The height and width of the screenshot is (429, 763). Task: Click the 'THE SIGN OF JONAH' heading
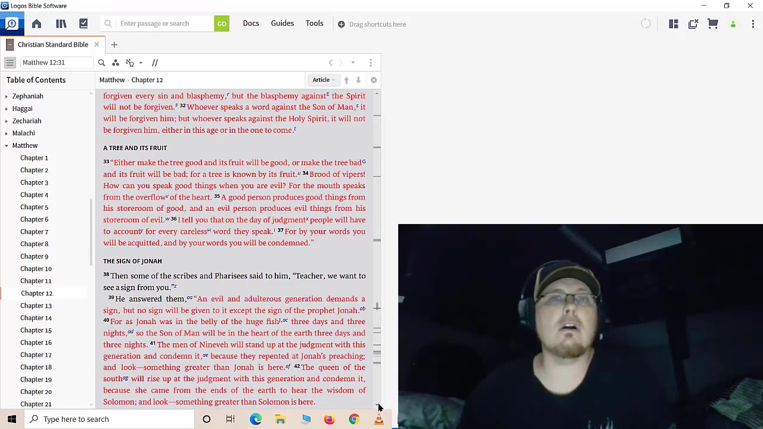click(132, 261)
